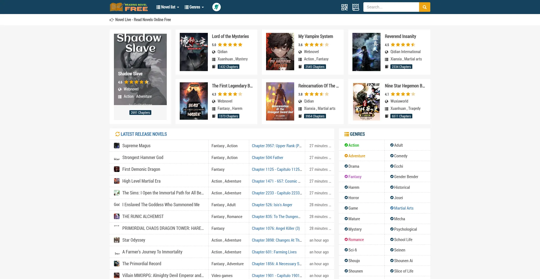Click the Star Odyssey thumbnail icon
The height and width of the screenshot is (279, 540).
116,240
